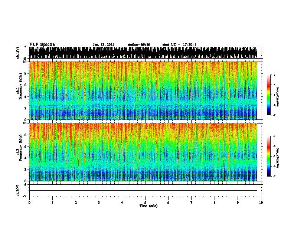Click the "6" kHz tick of ch.1 spectrogram

point(26,85)
